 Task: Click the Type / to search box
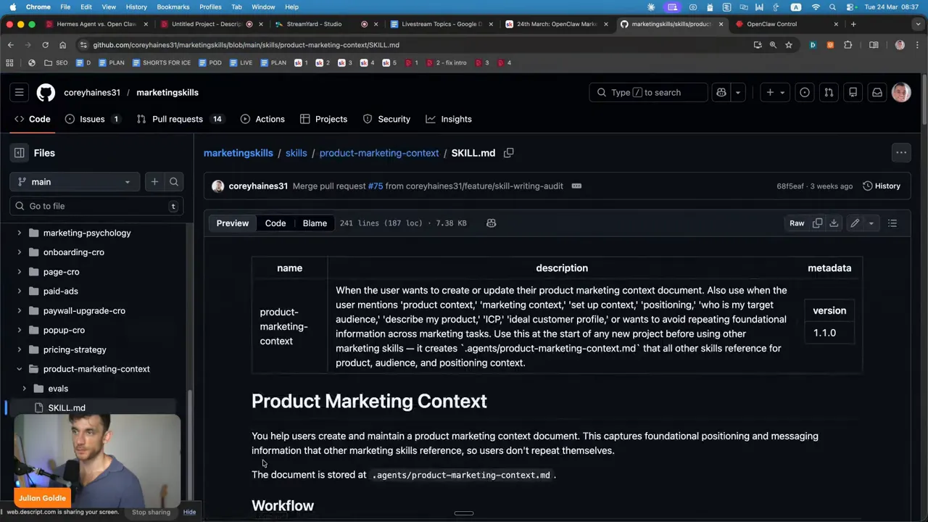[x=648, y=93]
